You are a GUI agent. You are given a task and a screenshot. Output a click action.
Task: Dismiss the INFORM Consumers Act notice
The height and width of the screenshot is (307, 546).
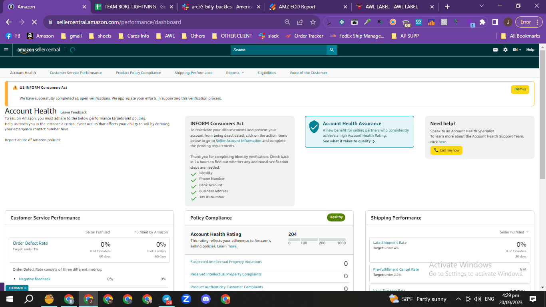click(x=520, y=90)
